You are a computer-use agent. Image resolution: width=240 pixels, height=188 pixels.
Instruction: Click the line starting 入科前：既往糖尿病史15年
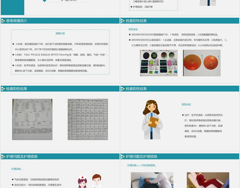click(x=60, y=47)
